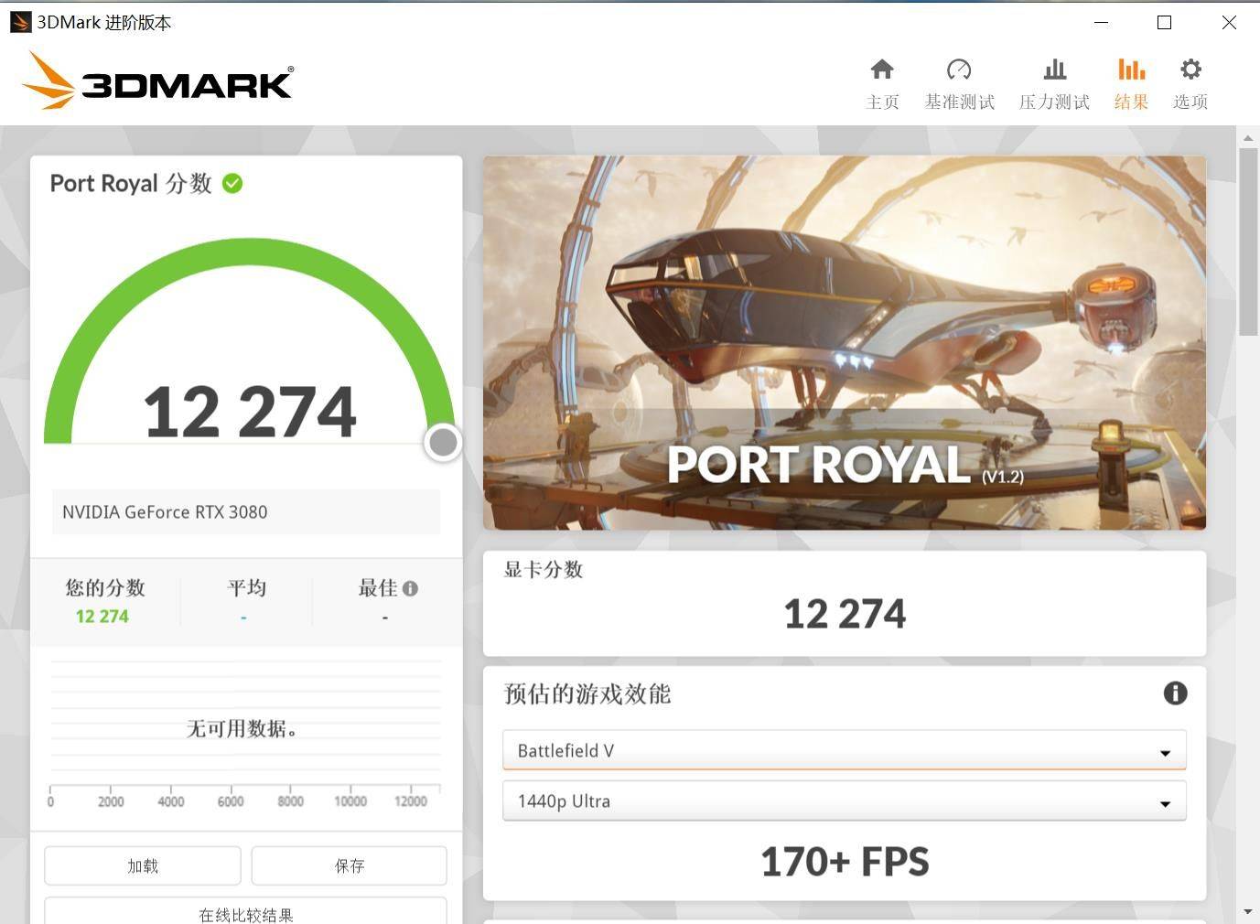This screenshot has width=1260, height=924.
Task: Close the 3DMark window
Action: point(1229,22)
